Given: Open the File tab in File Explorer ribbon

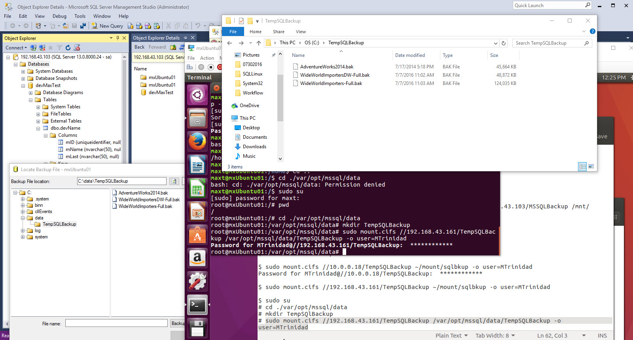Looking at the screenshot, I should [233, 32].
